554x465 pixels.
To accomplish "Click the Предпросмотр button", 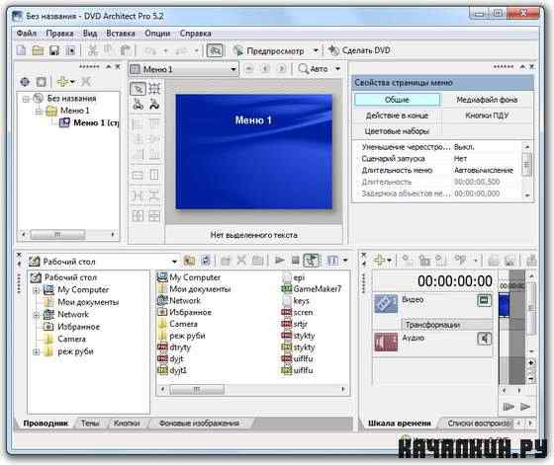I will 268,51.
